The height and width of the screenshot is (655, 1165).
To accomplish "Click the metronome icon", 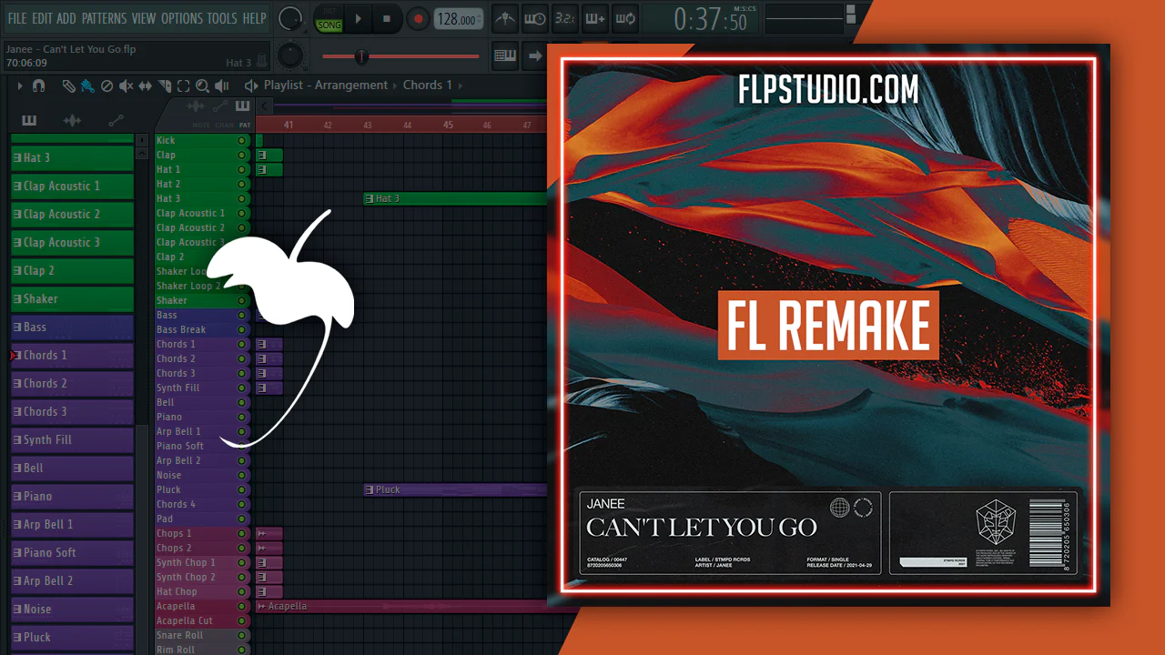I will coord(505,18).
